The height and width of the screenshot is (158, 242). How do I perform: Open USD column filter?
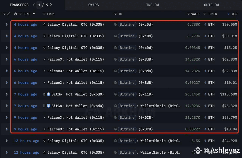[229, 14]
